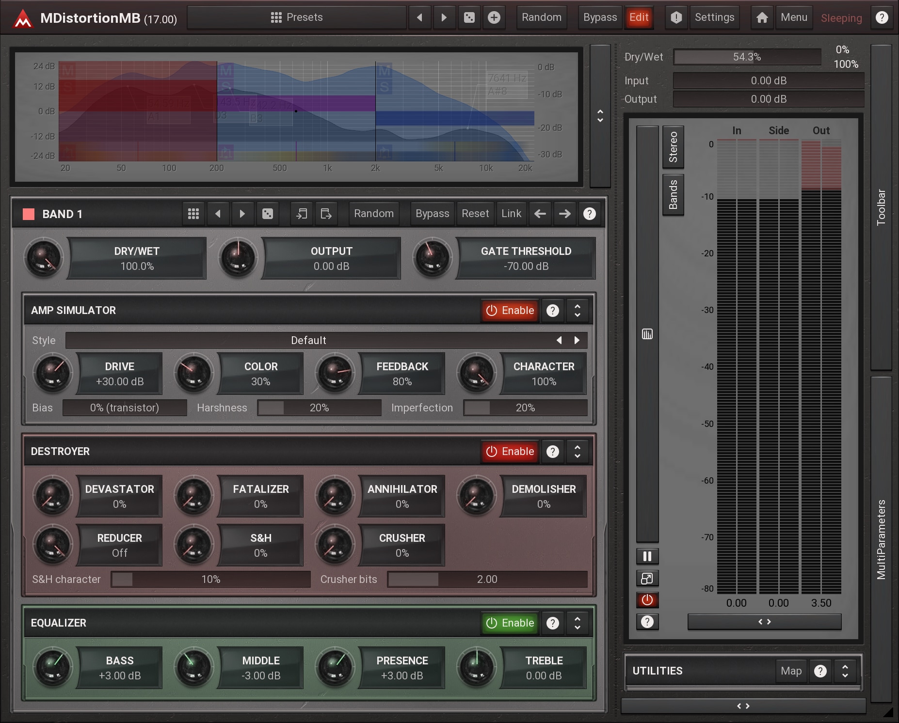The image size is (899, 723).
Task: Click the randomize dice icon beside Presets
Action: (469, 17)
